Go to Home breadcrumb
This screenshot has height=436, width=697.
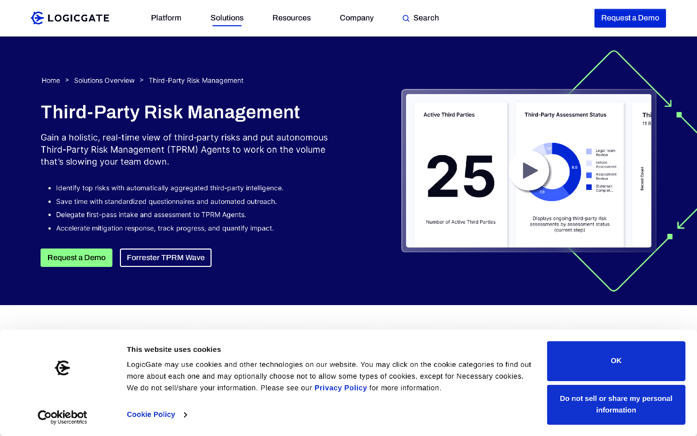[x=51, y=81]
